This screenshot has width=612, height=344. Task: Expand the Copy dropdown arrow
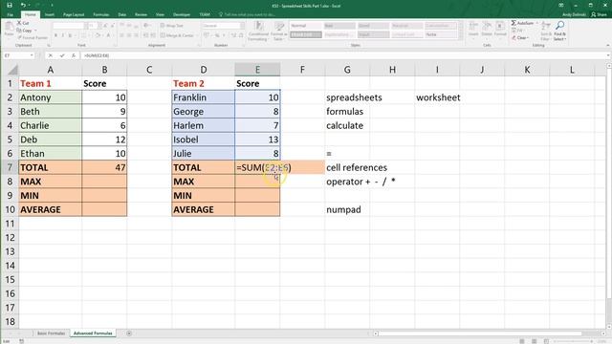35,31
